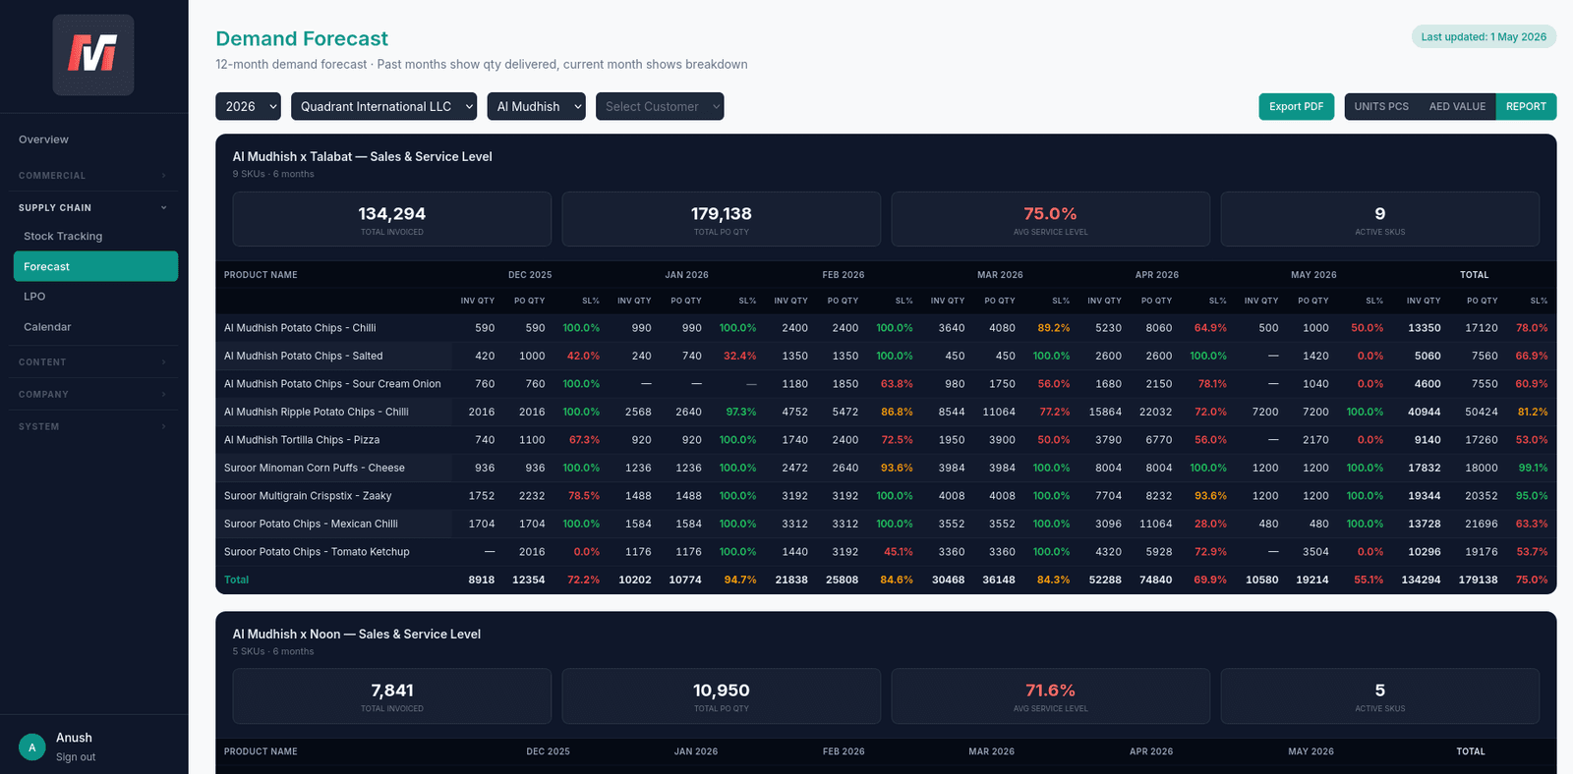1573x774 pixels.
Task: Expand the Company sidebar section
Action: pos(94,395)
